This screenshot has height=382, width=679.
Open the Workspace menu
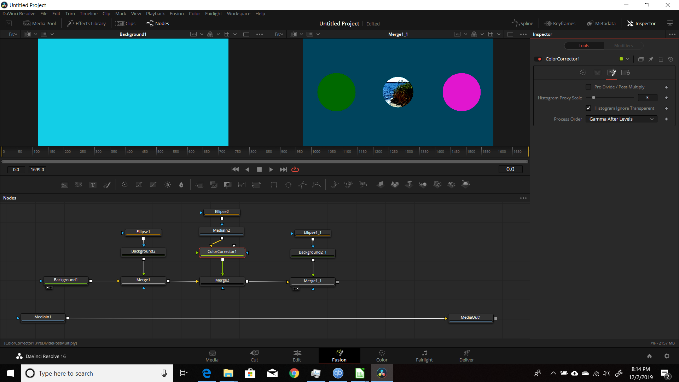point(238,13)
